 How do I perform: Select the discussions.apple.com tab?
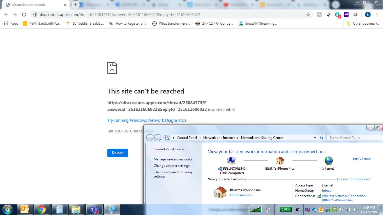(35, 5)
